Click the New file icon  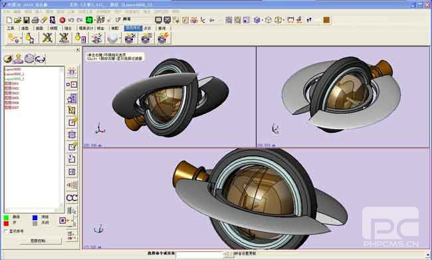(x=9, y=20)
